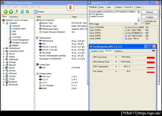
Task: Click the Storage icon in tree
Action: point(7,62)
